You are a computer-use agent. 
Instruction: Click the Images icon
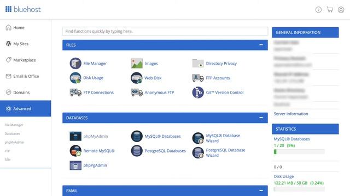tap(137, 63)
